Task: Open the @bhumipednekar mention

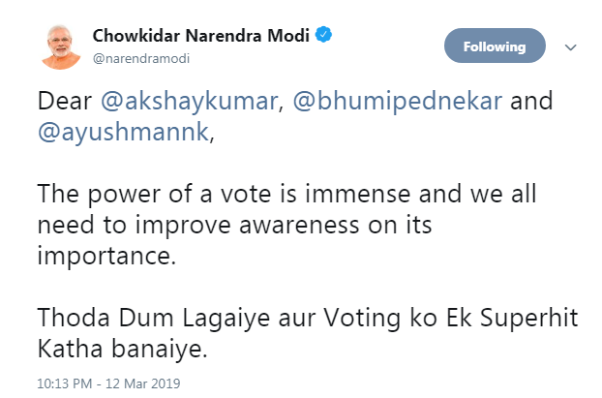Action: [398, 102]
